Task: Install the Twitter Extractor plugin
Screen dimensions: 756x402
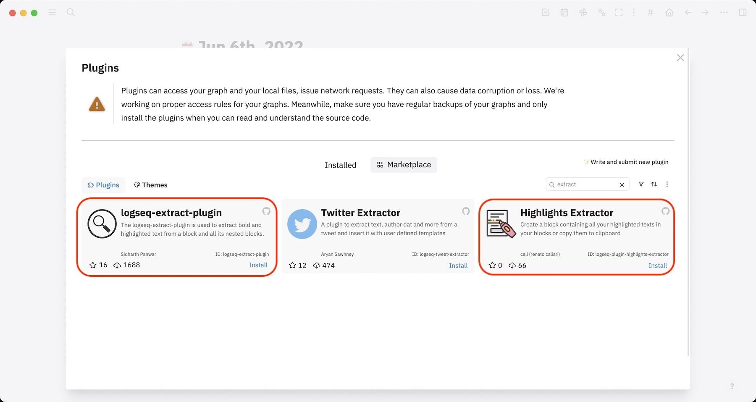Action: 458,265
